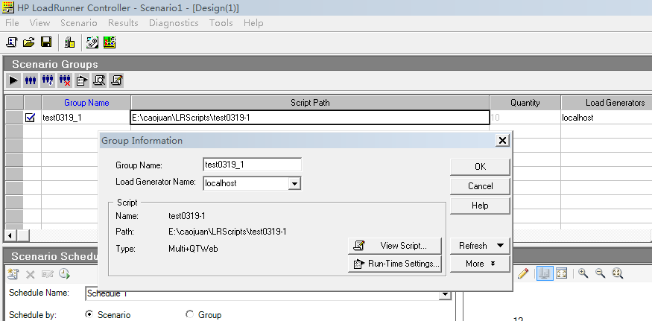652x321 pixels.
Task: Click the New Schedule icon
Action: click(x=13, y=273)
